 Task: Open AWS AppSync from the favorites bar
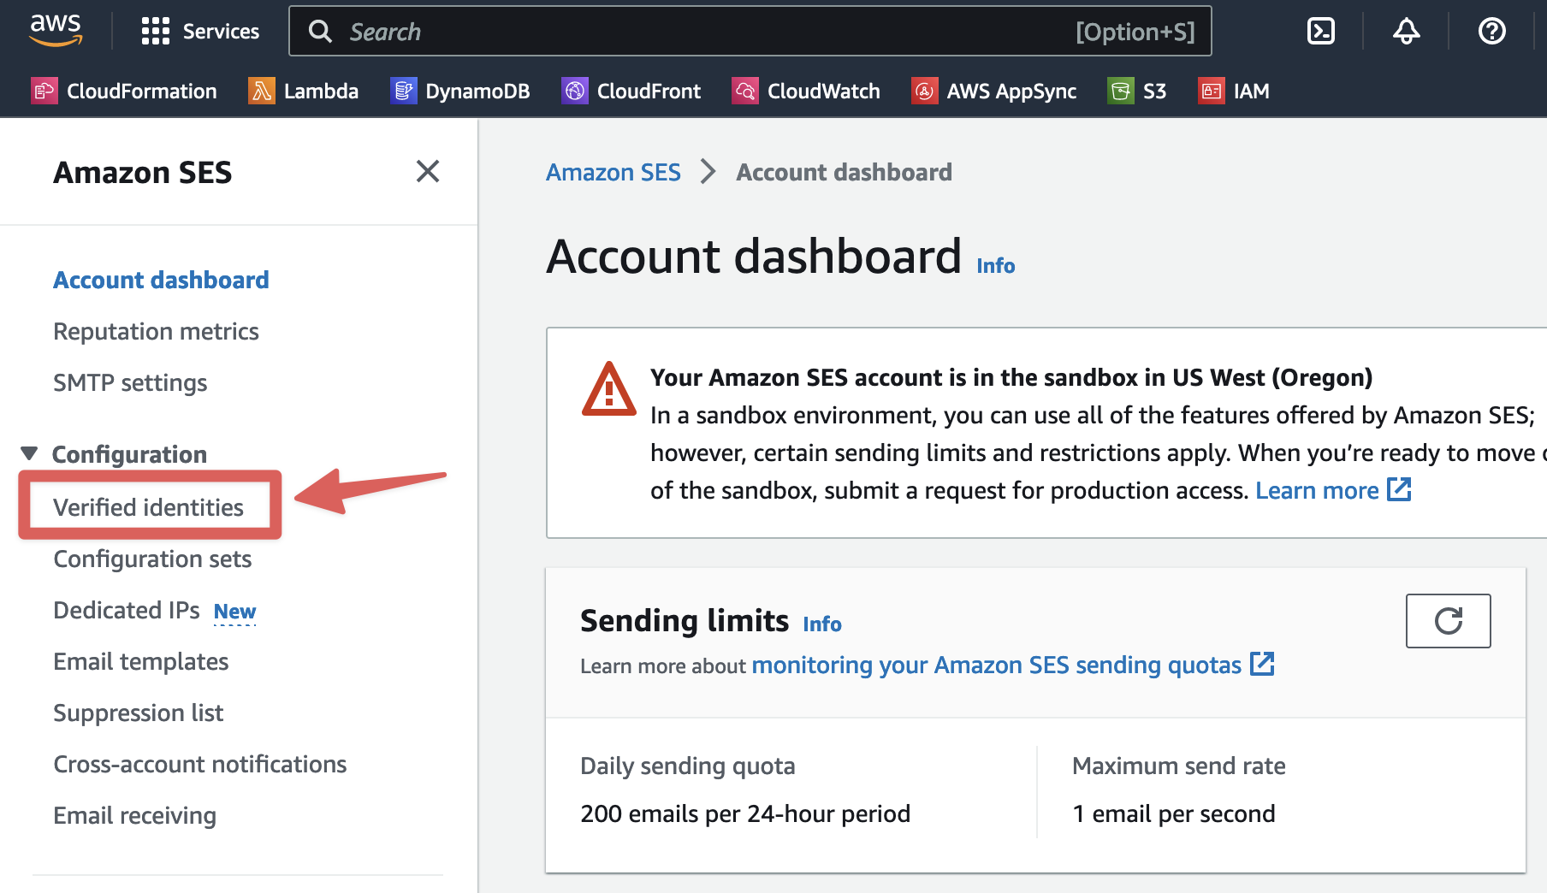[994, 91]
